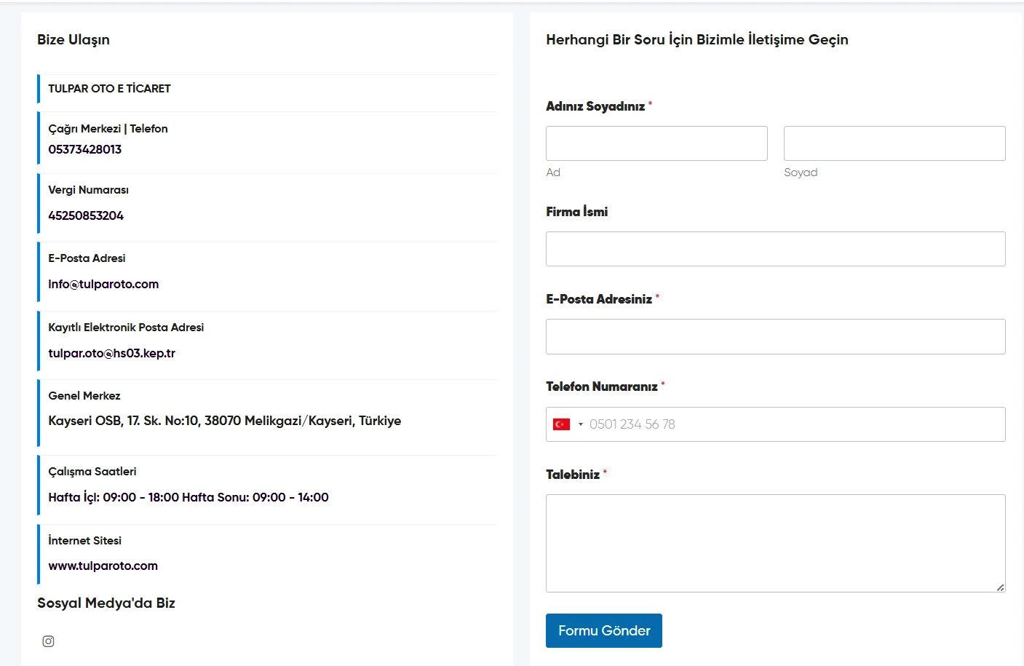Select the E-Posta Adresiniz input box
The height and width of the screenshot is (666, 1024).
[x=775, y=336]
